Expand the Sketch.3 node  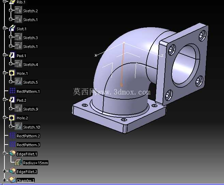pyautogui.click(x=11, y=37)
